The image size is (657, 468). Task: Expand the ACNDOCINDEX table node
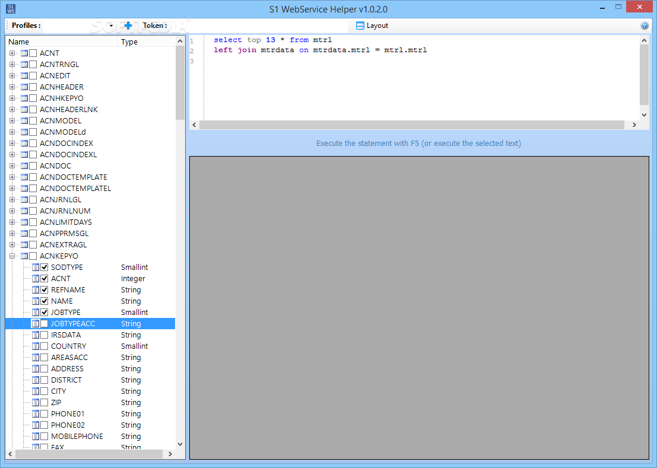click(12, 143)
